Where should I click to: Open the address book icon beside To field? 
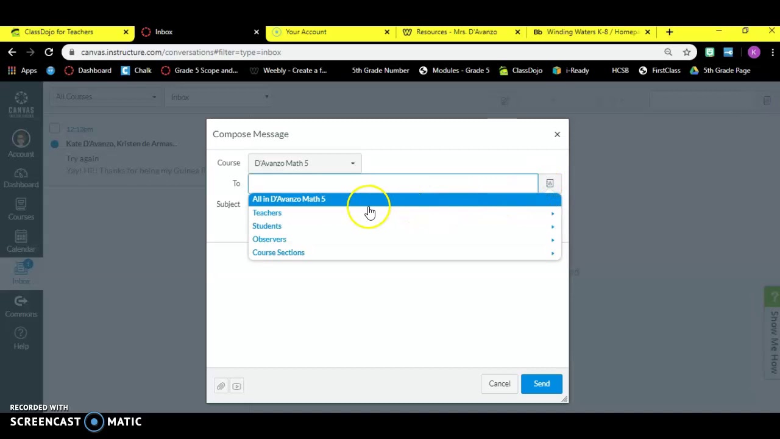click(x=550, y=184)
